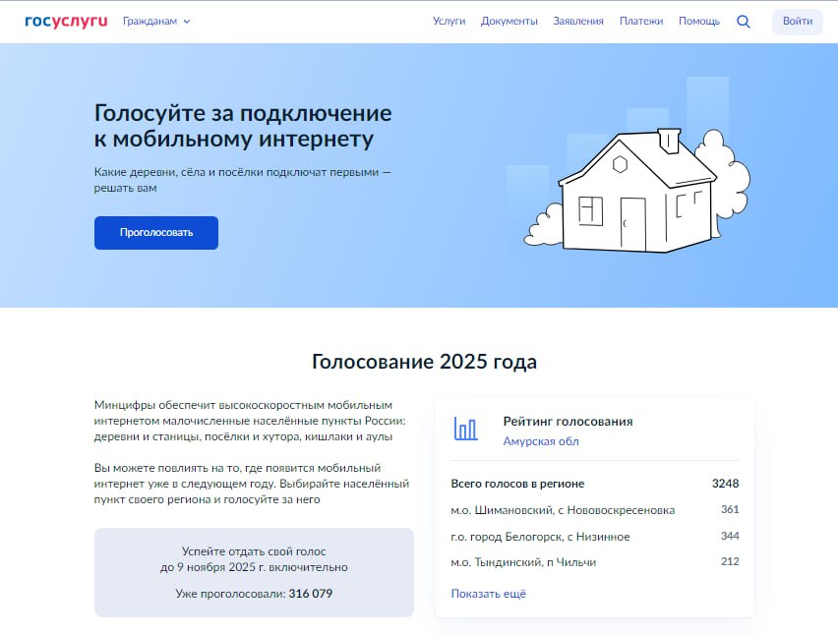Viewport: 838px width, 635px height.
Task: Open the Услуги menu
Action: click(449, 21)
